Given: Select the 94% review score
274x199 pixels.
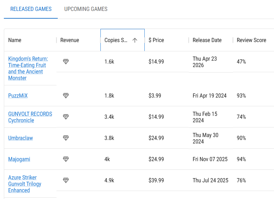Looking at the screenshot, I should click(x=241, y=159).
